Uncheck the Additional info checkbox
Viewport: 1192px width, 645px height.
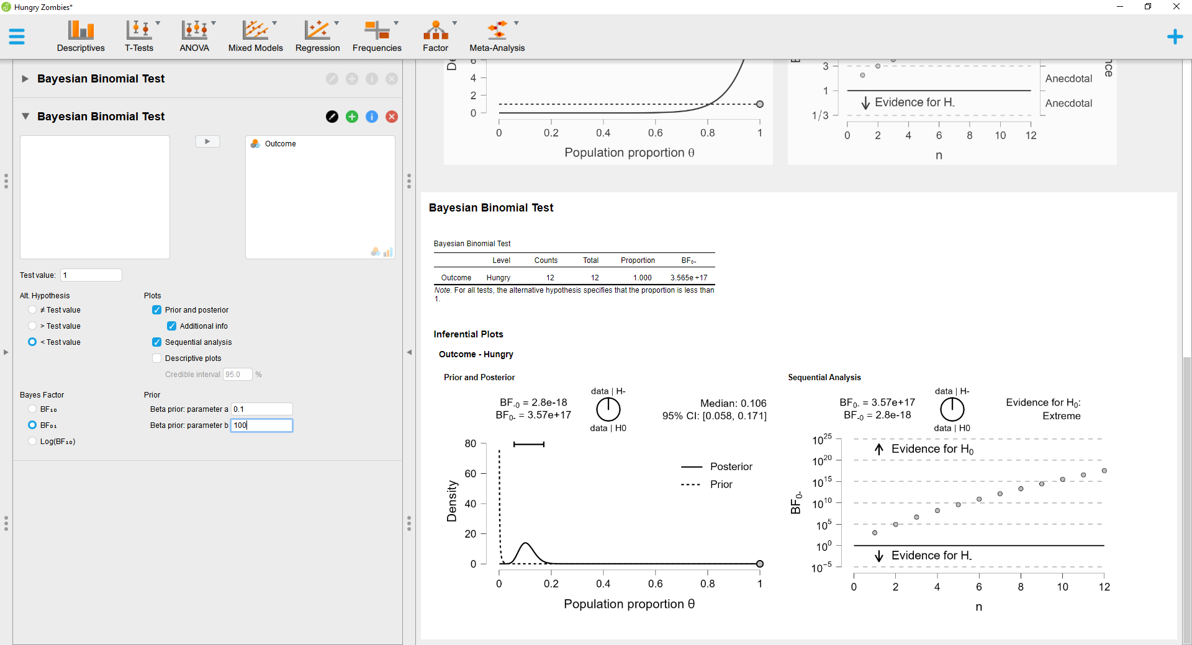click(x=171, y=326)
